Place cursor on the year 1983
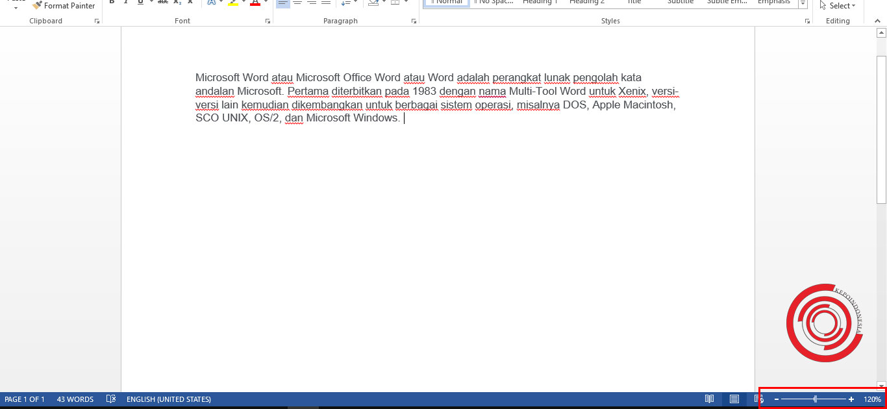The width and height of the screenshot is (887, 409). coord(424,91)
